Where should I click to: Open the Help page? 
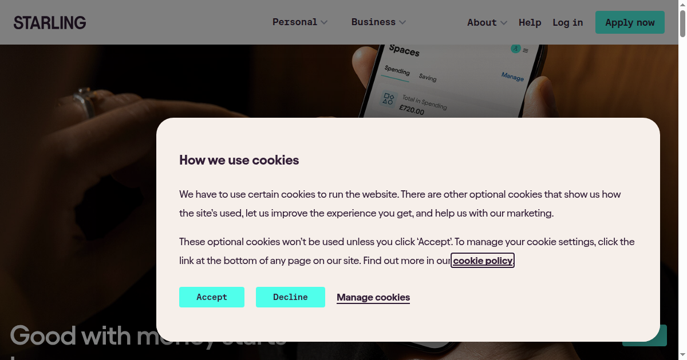[x=530, y=22]
